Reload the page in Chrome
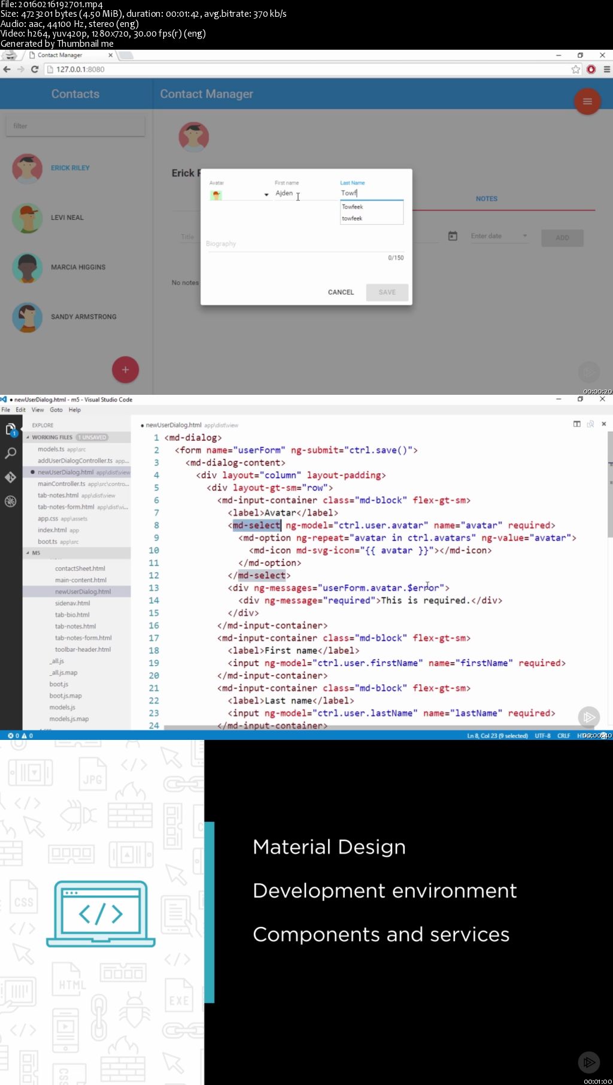 tap(35, 69)
